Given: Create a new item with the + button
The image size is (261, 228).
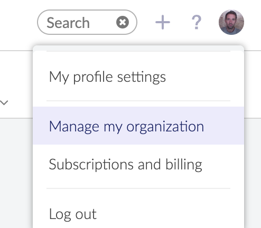Looking at the screenshot, I should [163, 22].
